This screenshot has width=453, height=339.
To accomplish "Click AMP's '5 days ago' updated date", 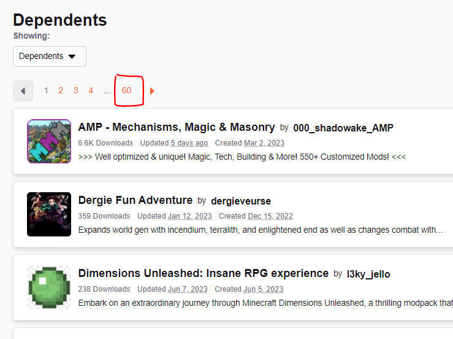I will click(x=189, y=143).
